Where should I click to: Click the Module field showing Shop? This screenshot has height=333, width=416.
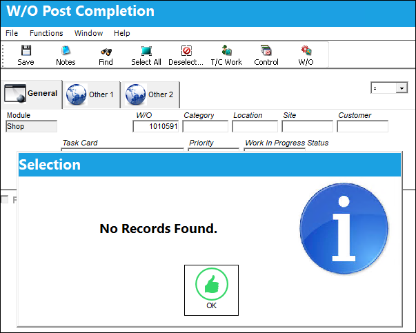coord(31,126)
